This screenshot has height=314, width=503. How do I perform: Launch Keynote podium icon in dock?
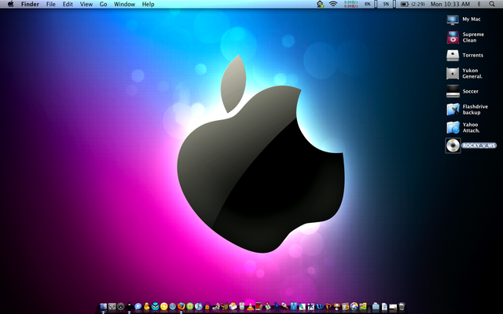[337, 307]
